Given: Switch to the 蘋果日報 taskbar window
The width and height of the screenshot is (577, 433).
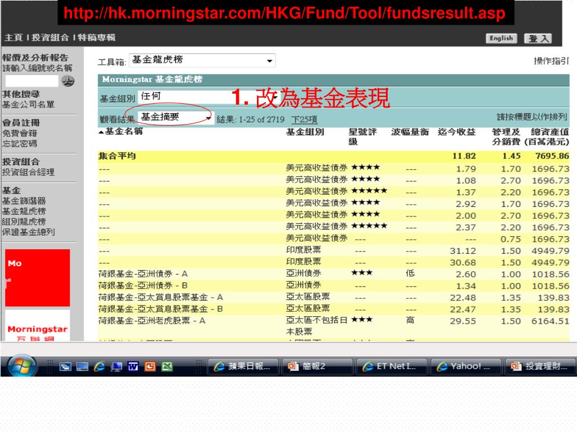Looking at the screenshot, I should (x=243, y=366).
